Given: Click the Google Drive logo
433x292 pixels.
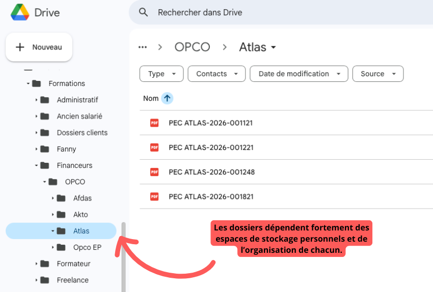Looking at the screenshot, I should [20, 12].
